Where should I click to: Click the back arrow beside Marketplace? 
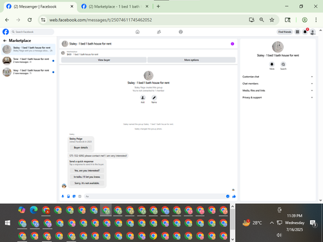coord(5,41)
